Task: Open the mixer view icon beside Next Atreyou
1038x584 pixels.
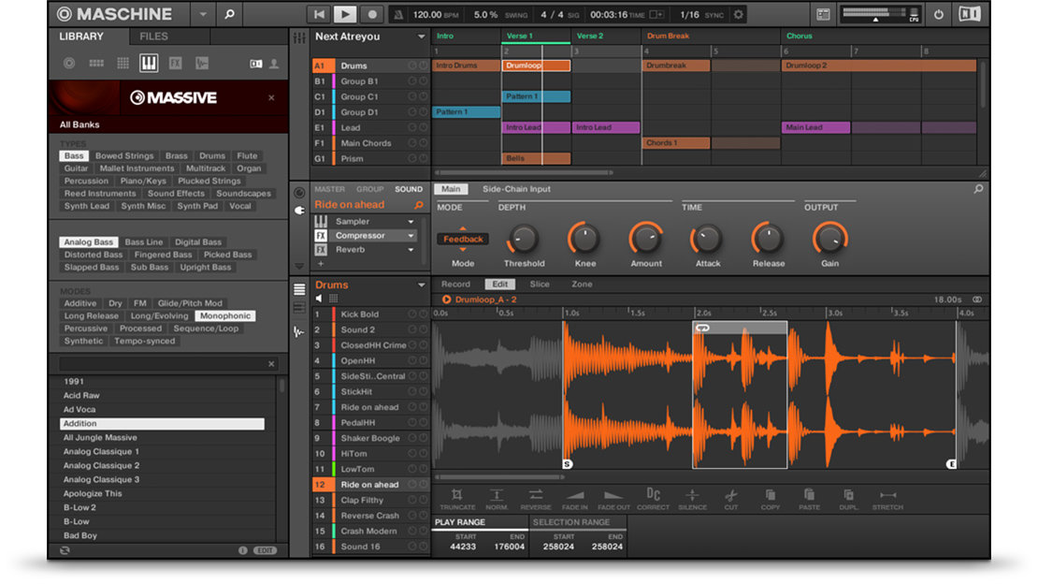Action: pyautogui.click(x=299, y=37)
